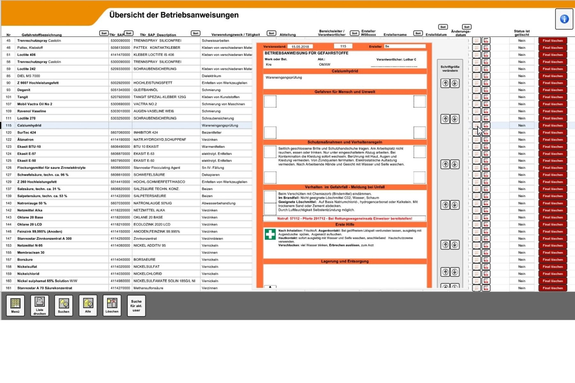The height and width of the screenshot is (383, 575).
Task: Click Final löschen for row 144 Oklane 20 LCD
Action: coord(553,224)
